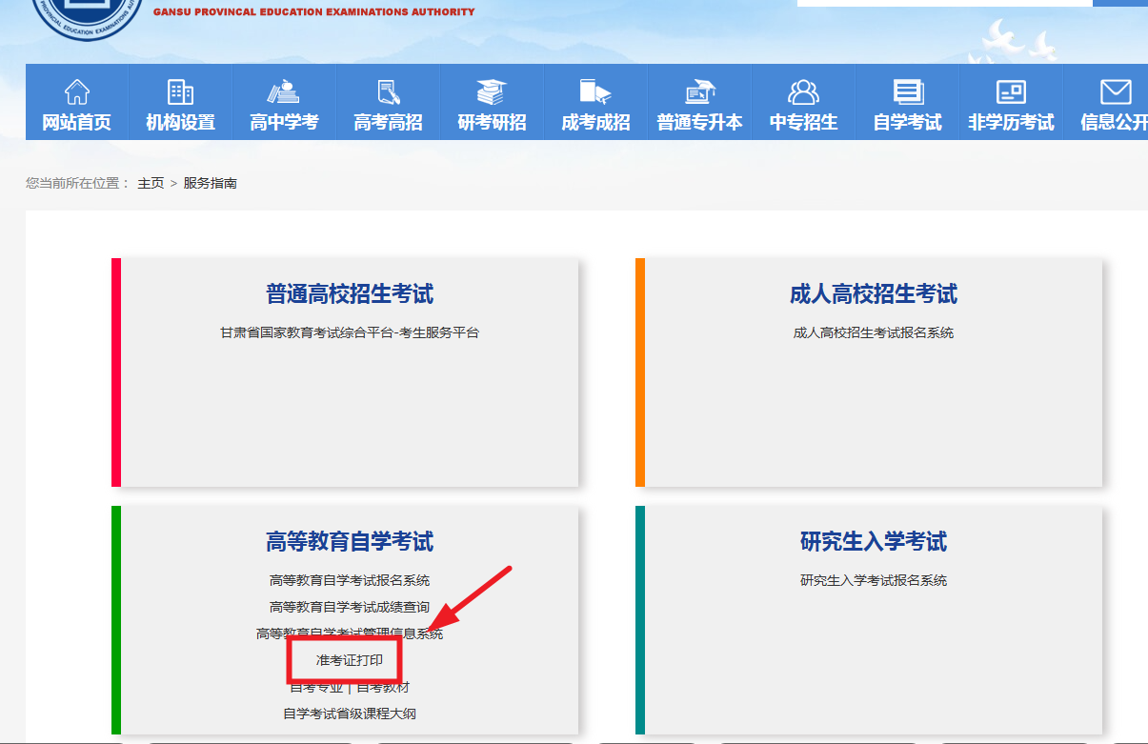
Task: Open 甘肃省国家教育考试综合平台-考生服务平台 link
Action: pyautogui.click(x=349, y=332)
